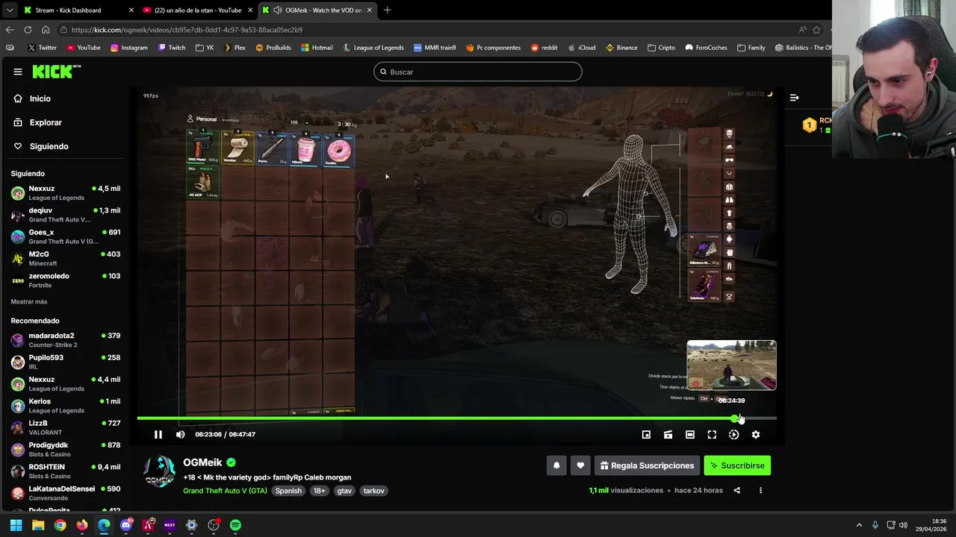The height and width of the screenshot is (537, 956).
Task: Open recommended channel Kerios
Action: [x=66, y=406]
